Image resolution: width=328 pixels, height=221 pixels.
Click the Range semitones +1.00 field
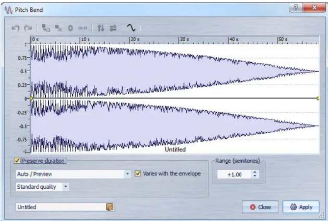[x=234, y=174]
